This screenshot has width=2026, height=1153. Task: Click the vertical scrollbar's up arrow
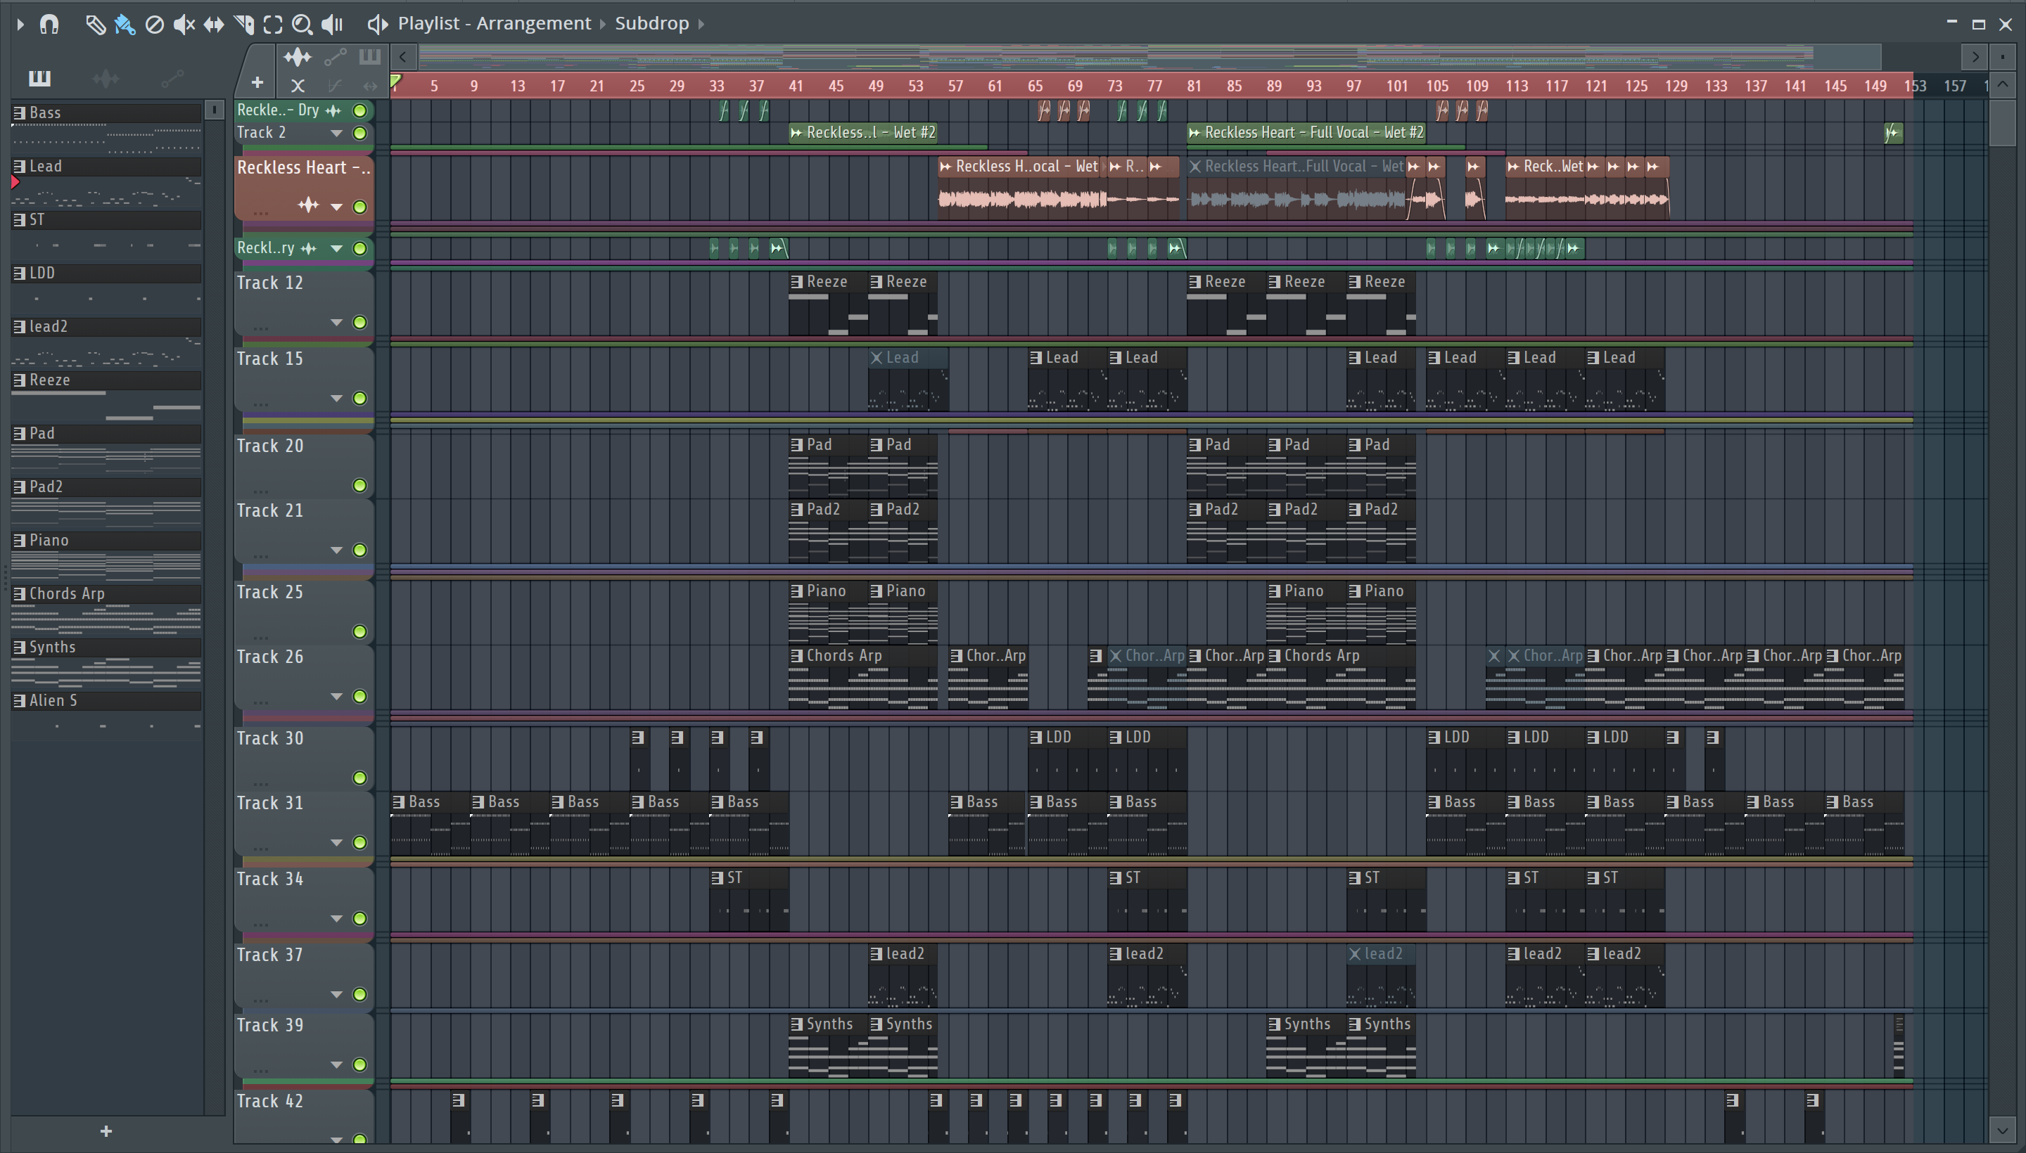(2002, 85)
